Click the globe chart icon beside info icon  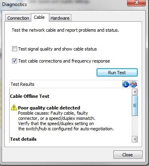[133, 84]
